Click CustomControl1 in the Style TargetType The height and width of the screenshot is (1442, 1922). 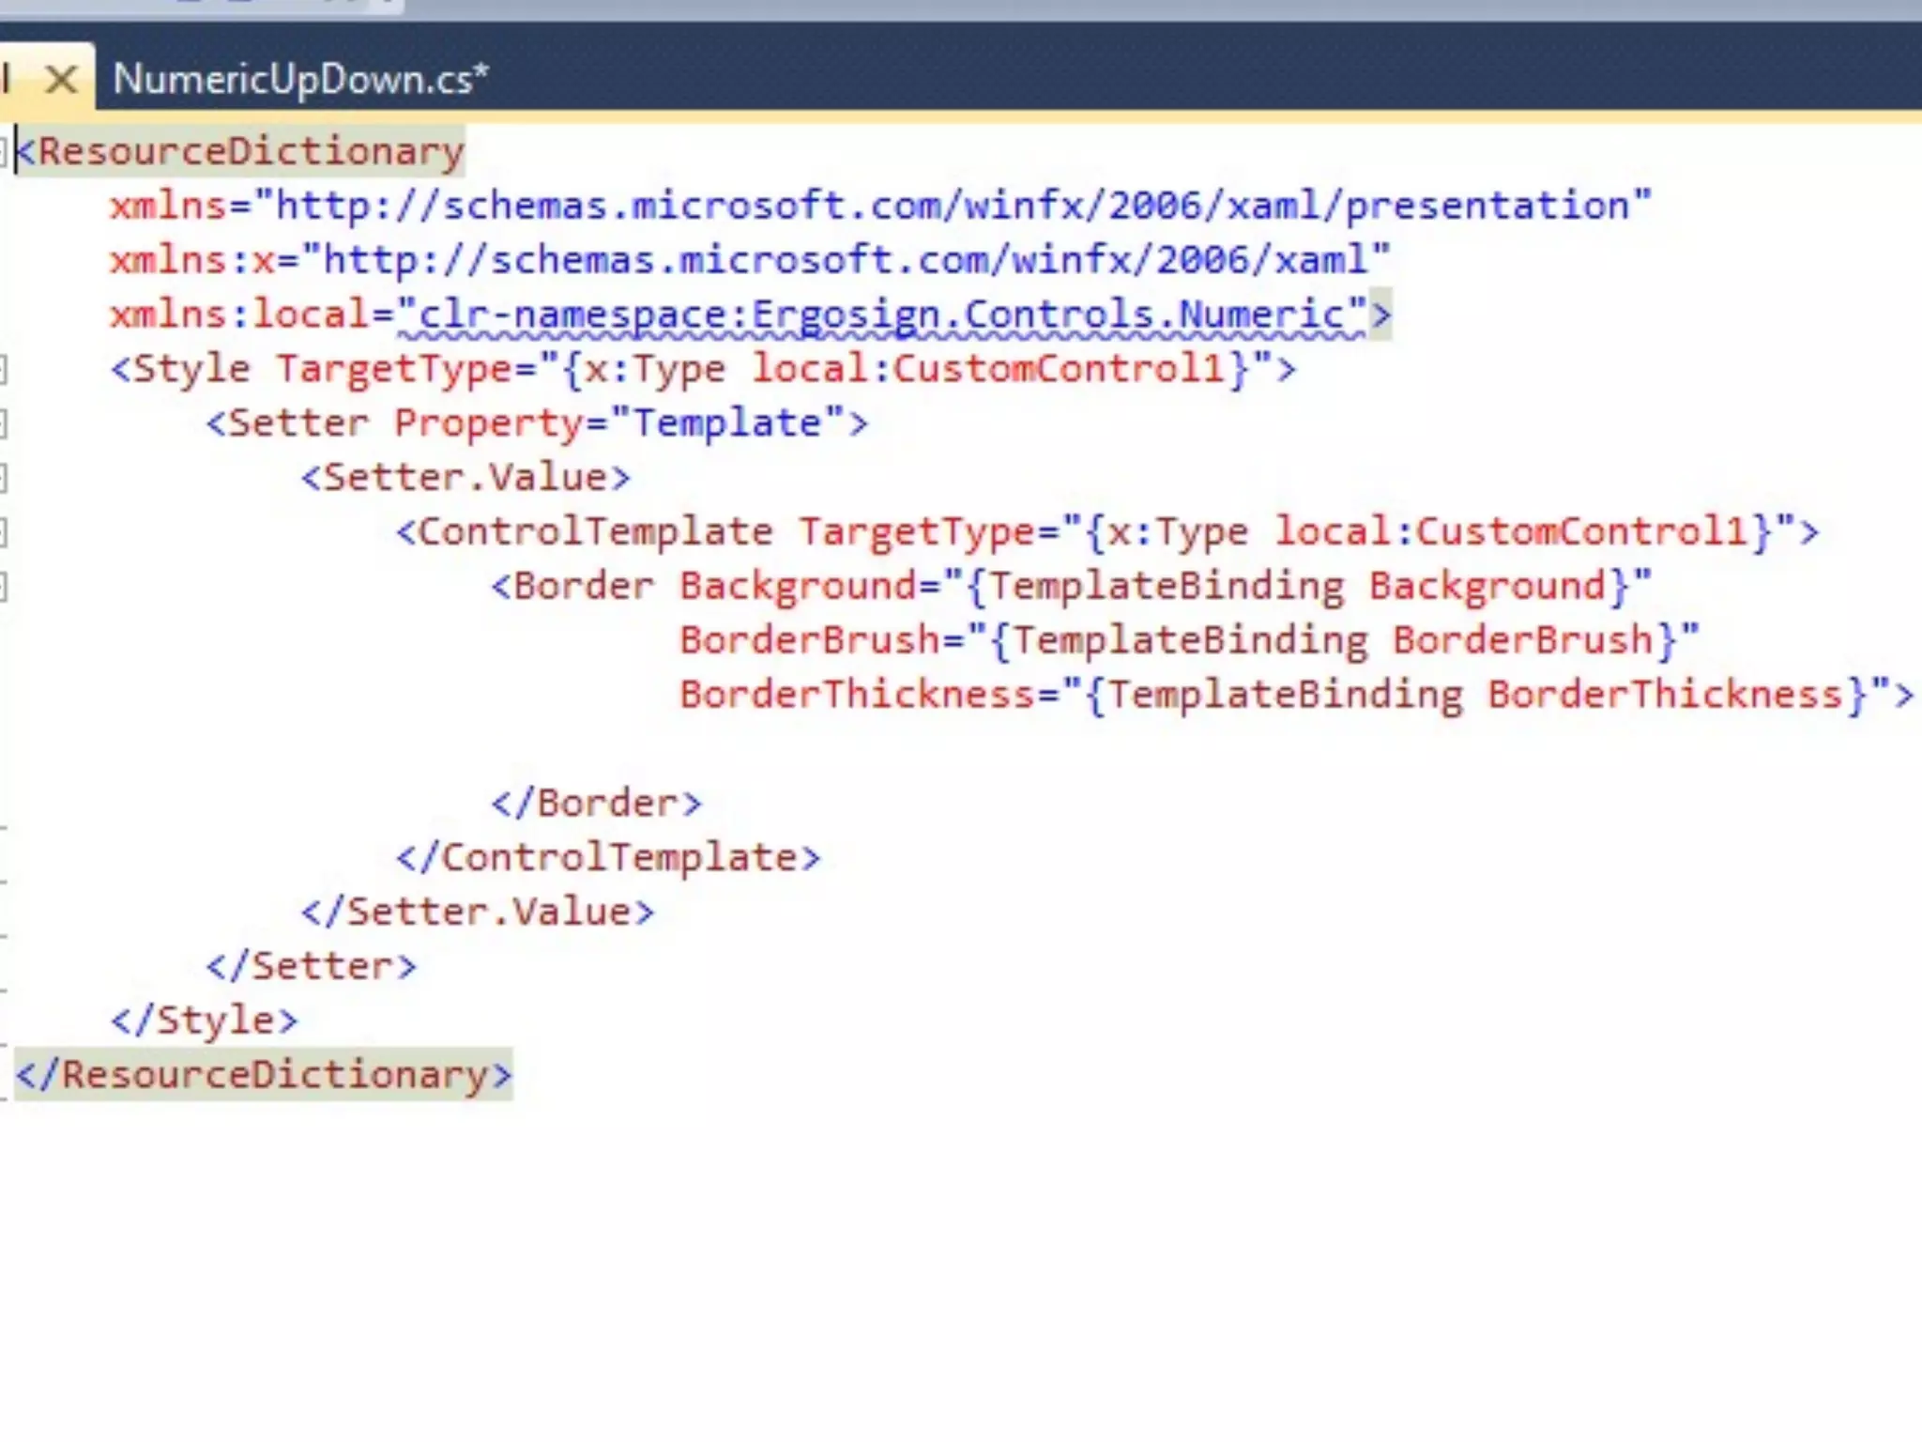(1060, 370)
